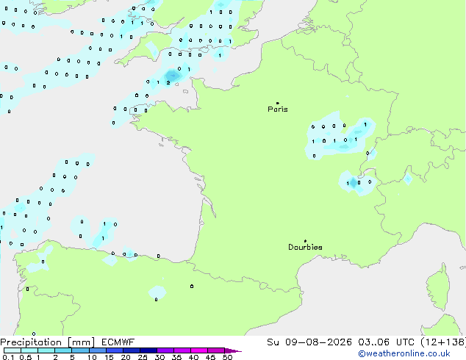This screenshot has width=466, height=360.
Task: Select the 20–25 mm legend swatch
Action: click(x=131, y=350)
